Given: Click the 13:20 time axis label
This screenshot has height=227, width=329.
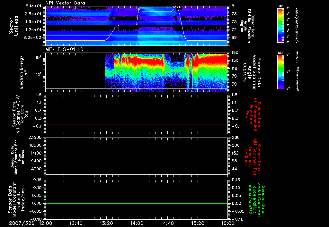Looking at the screenshot, I should click(x=106, y=223).
